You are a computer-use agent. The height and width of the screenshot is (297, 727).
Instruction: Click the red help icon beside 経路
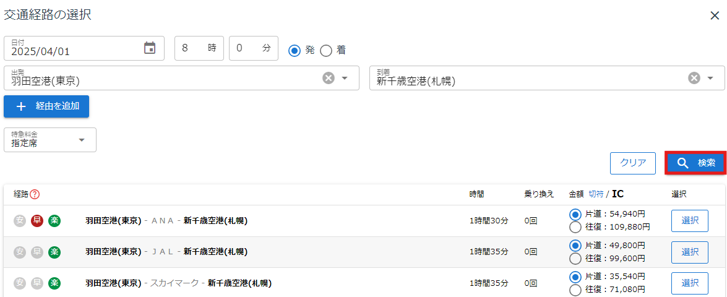[35, 194]
